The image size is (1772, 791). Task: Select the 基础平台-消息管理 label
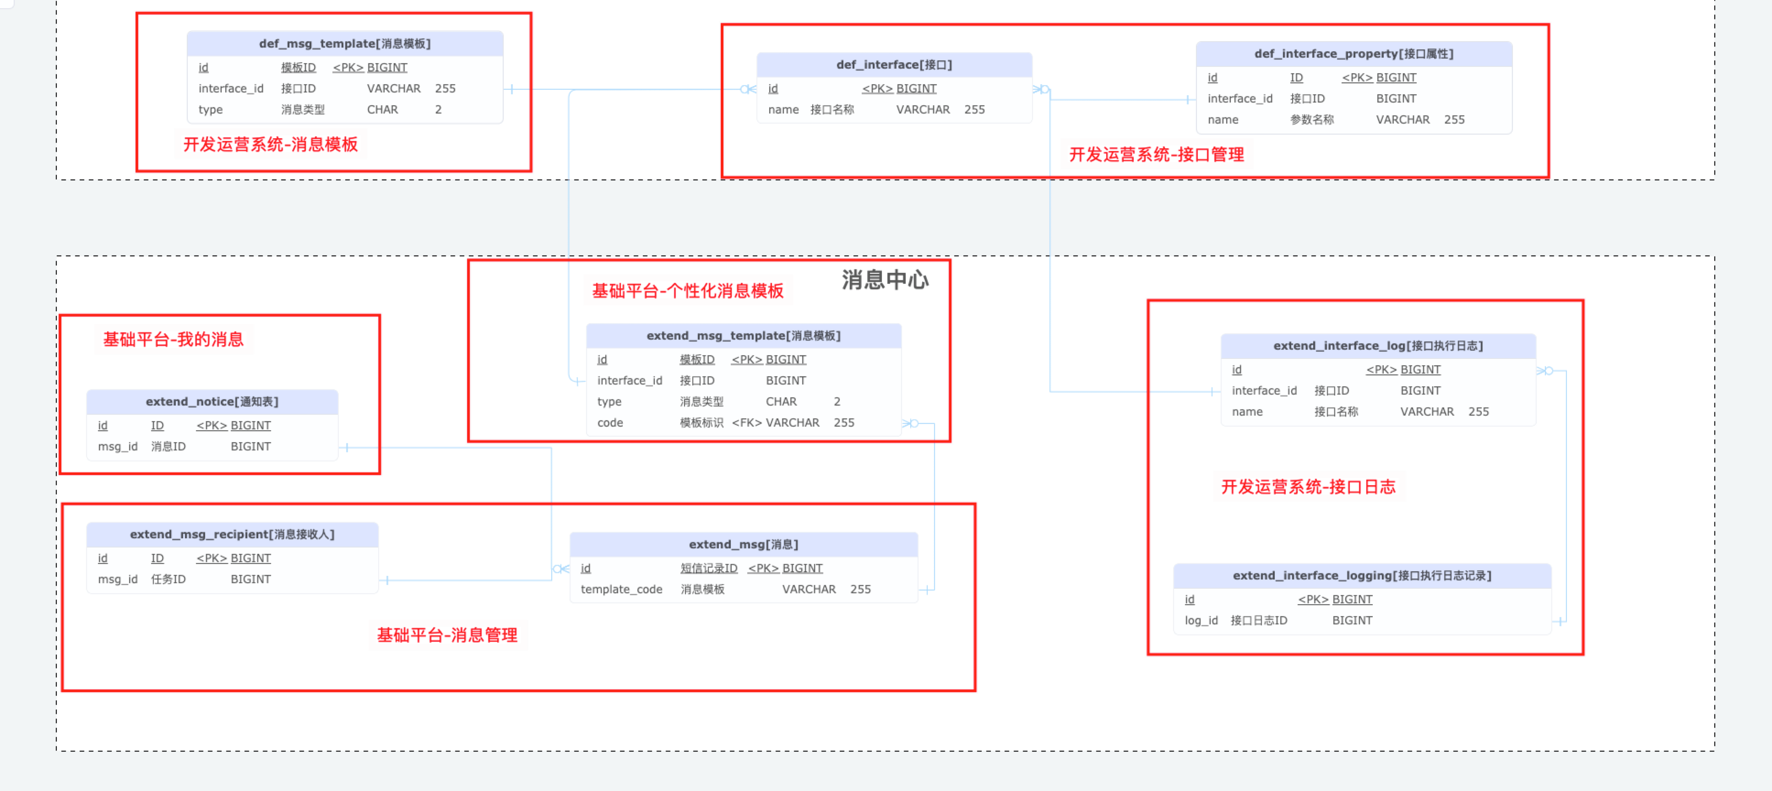(x=447, y=635)
